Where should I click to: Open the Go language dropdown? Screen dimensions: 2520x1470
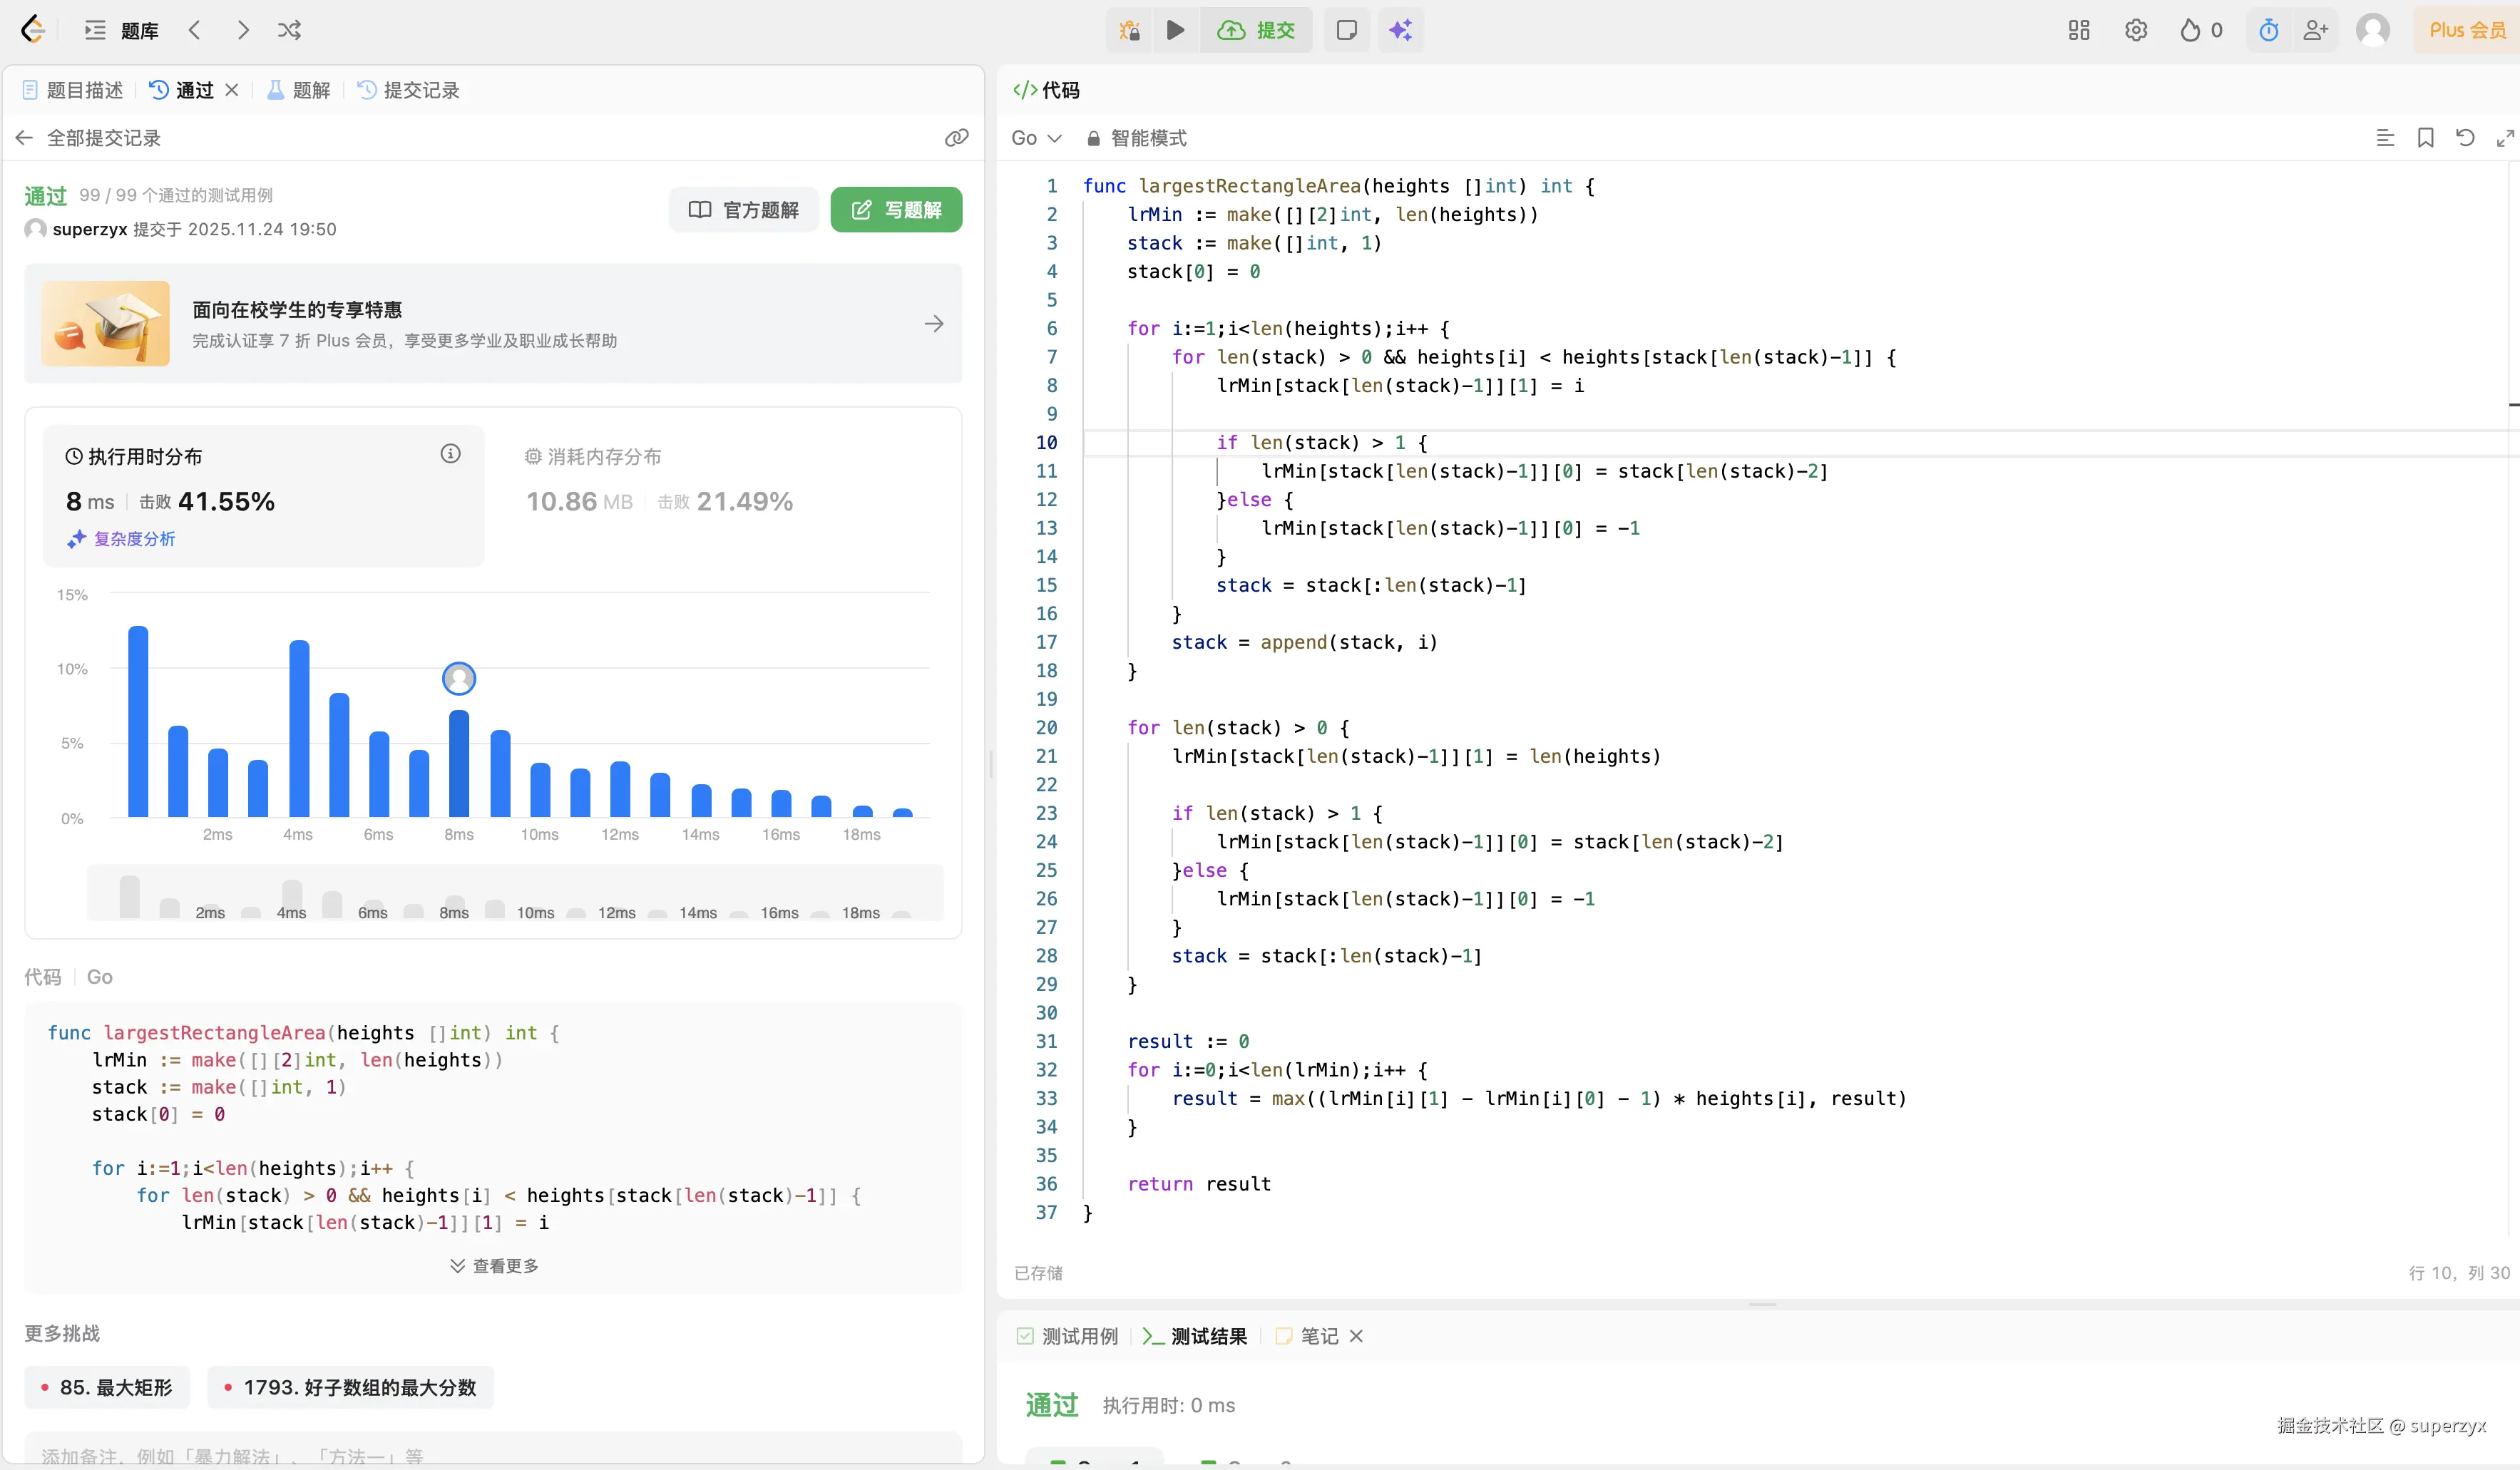tap(1036, 138)
